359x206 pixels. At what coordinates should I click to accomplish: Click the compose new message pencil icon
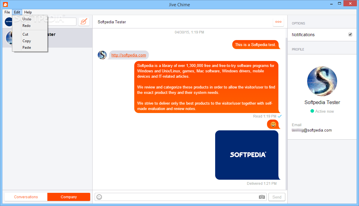click(84, 22)
